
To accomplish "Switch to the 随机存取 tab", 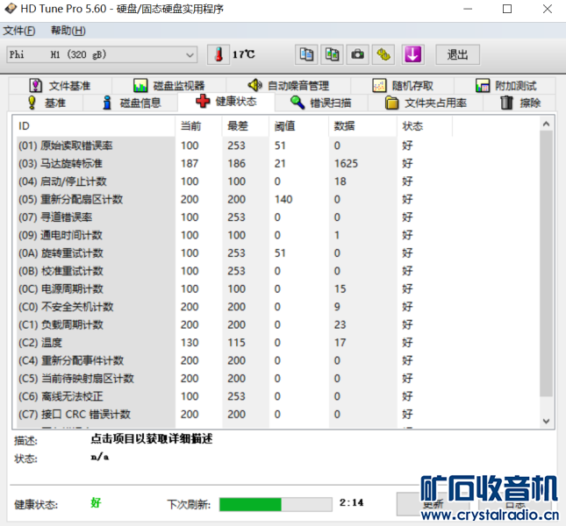I will pos(403,86).
